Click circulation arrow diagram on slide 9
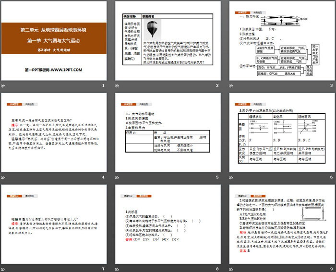Screen dimensions: 336x272 pos(313,213)
